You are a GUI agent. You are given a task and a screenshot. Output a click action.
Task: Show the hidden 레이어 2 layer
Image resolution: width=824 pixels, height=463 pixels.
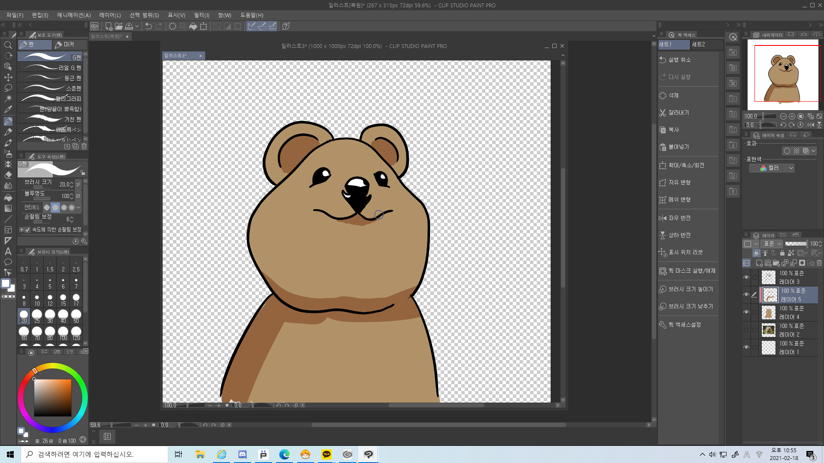click(746, 330)
